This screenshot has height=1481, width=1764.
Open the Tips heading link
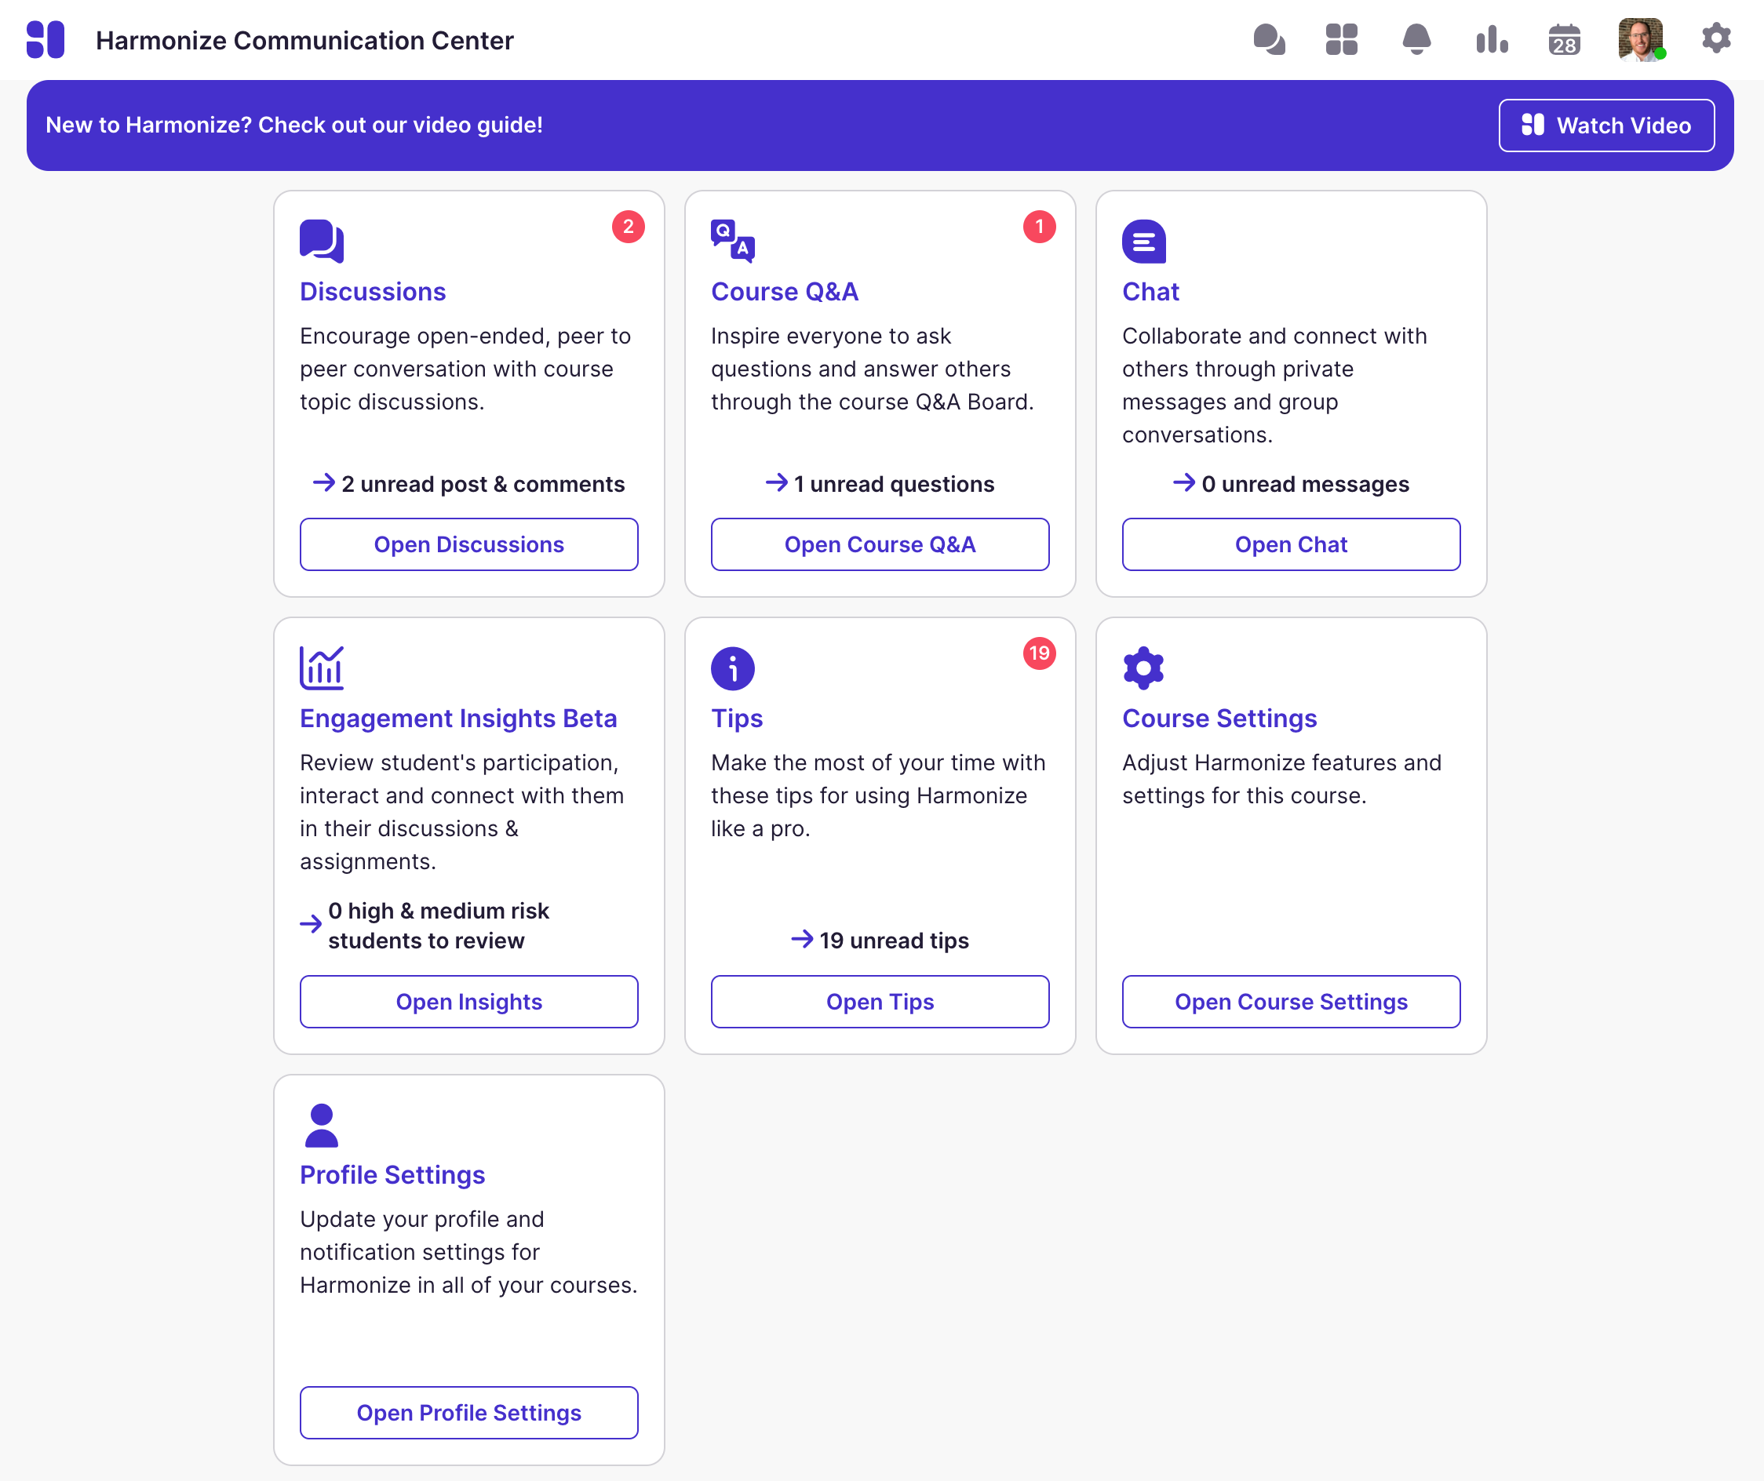(x=737, y=718)
